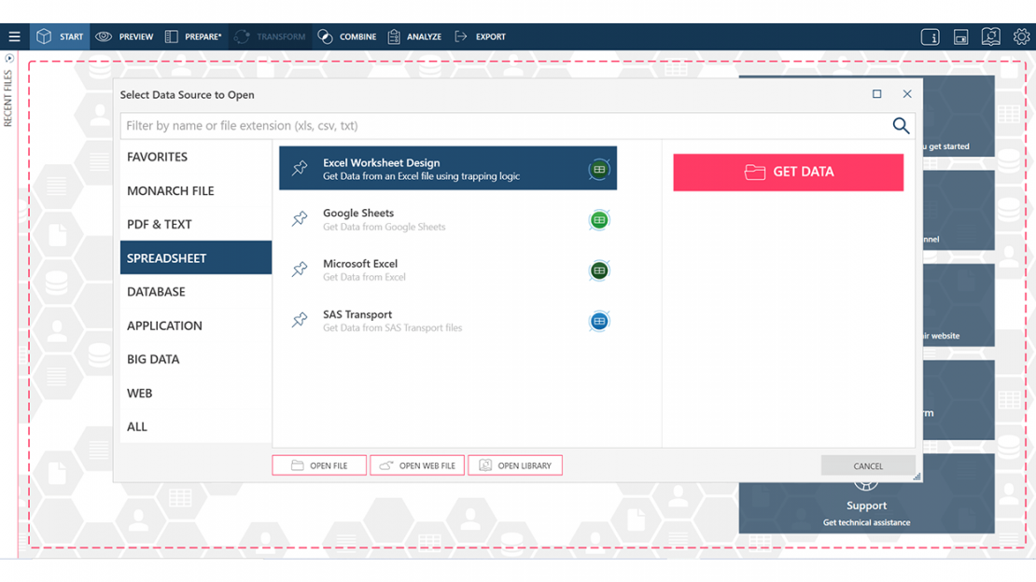Pin the Google Sheets data source
1036x582 pixels.
(299, 219)
